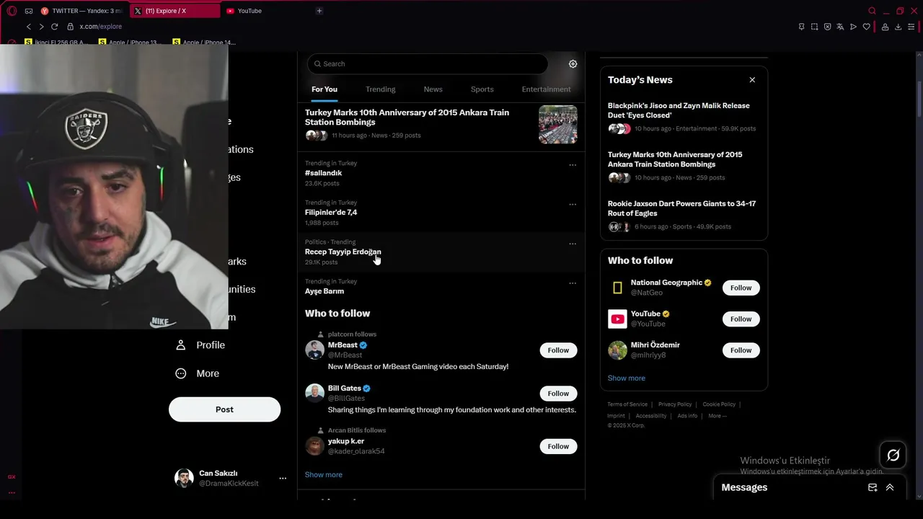Click the new message compose icon
The image size is (923, 519).
[x=873, y=487]
